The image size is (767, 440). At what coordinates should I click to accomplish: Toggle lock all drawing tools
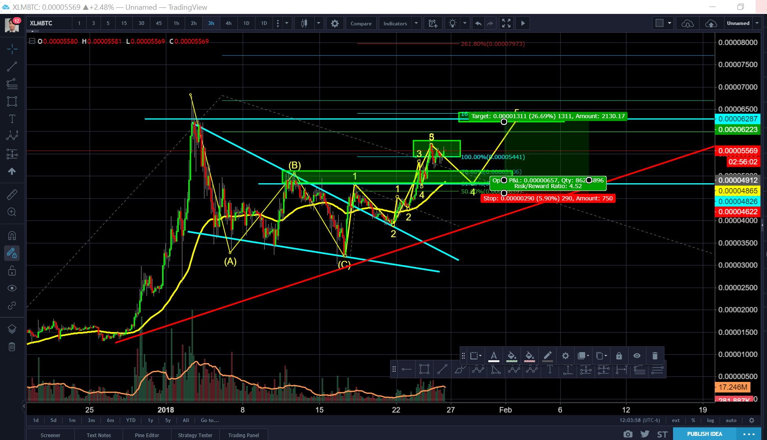pyautogui.click(x=12, y=271)
